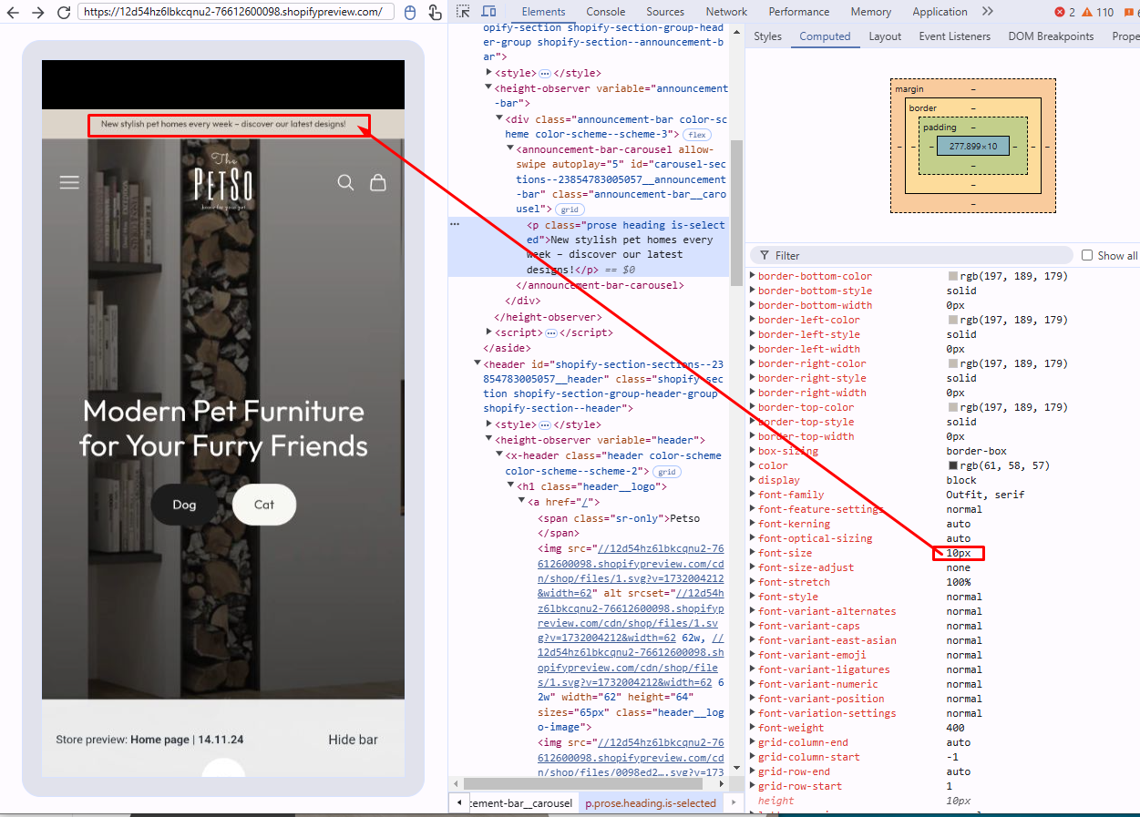Click the Cat button on the hero banner

click(x=264, y=505)
